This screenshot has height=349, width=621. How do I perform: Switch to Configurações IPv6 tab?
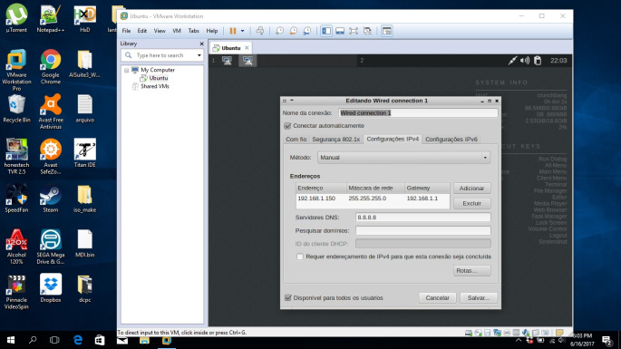click(x=451, y=140)
